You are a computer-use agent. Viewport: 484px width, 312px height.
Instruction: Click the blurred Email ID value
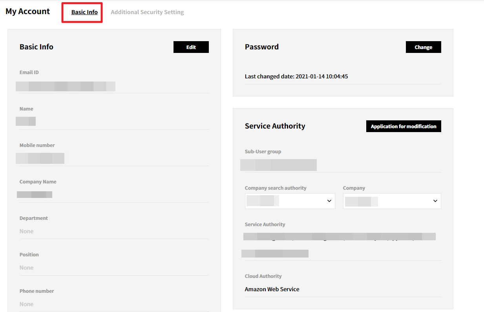pyautogui.click(x=66, y=86)
